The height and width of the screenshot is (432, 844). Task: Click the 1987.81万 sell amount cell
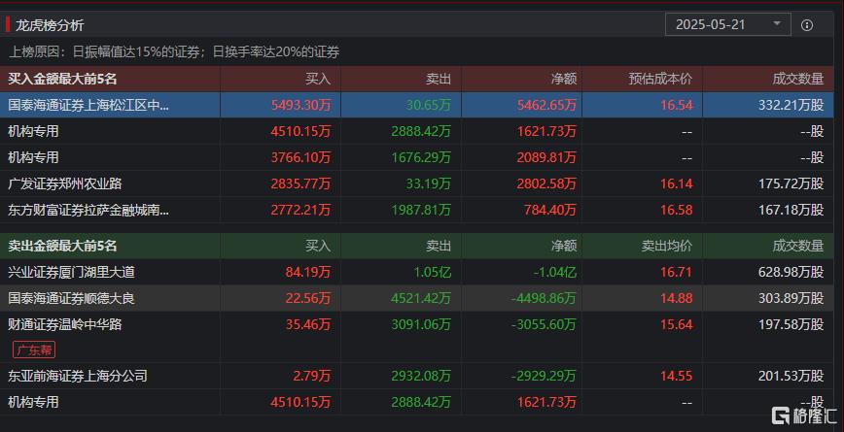pos(421,210)
